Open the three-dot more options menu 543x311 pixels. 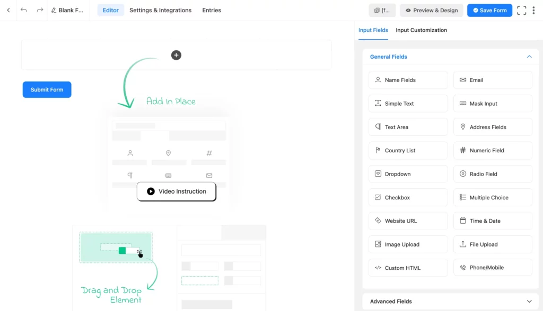pos(533,11)
